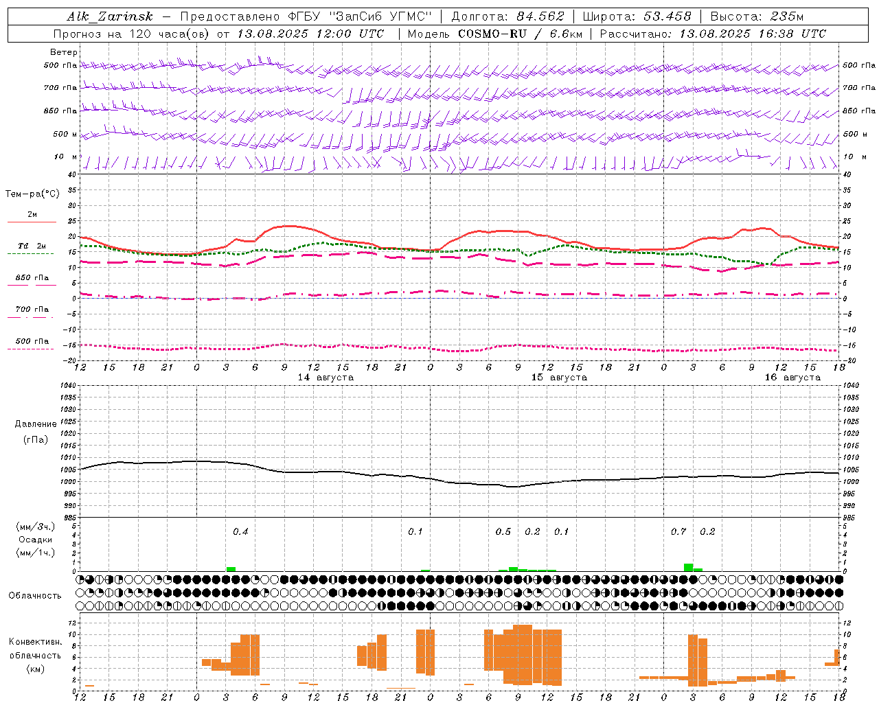879x703 pixels.
Task: Select the red 2м temperature legend line
Action: click(x=32, y=222)
